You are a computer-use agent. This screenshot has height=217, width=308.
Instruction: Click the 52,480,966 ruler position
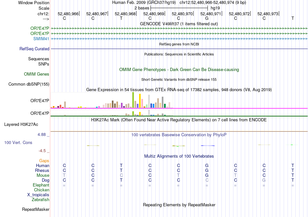[x=68, y=14]
